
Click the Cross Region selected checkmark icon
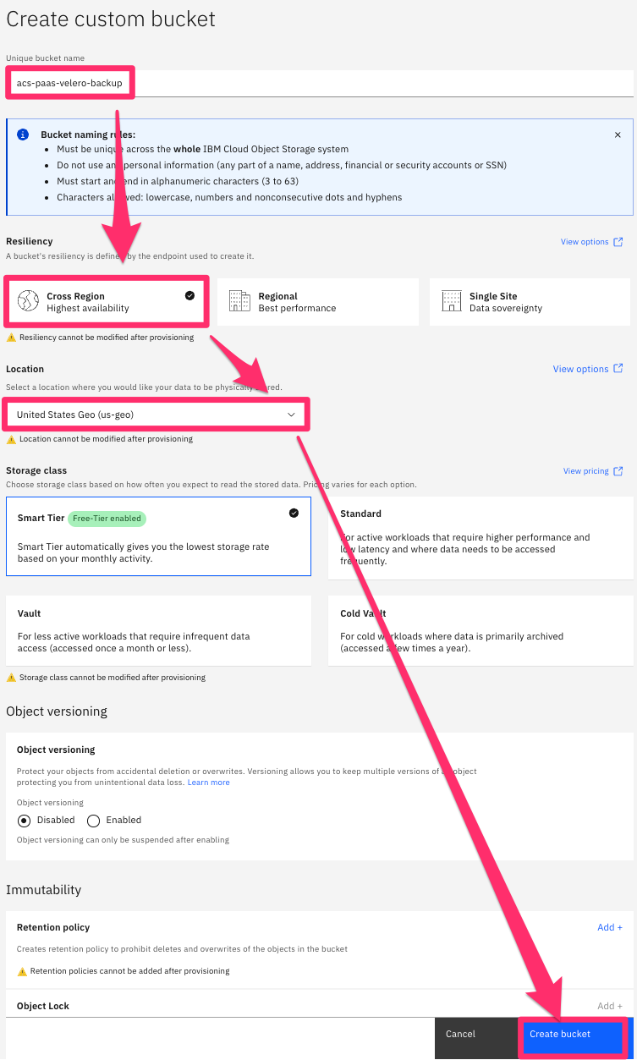(189, 295)
